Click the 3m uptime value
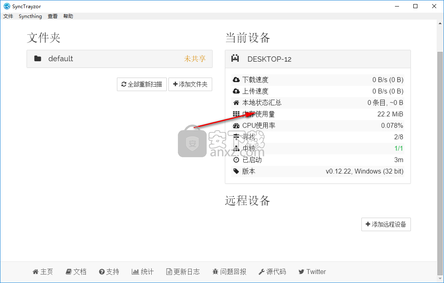Viewport: 444px width, 283px height. coord(399,160)
